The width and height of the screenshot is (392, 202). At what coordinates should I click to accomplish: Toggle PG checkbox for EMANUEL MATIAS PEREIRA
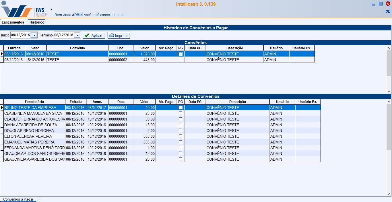coord(181,142)
